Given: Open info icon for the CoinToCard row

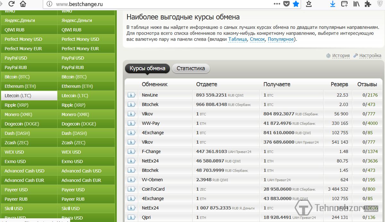Looking at the screenshot, I should click(132, 189).
